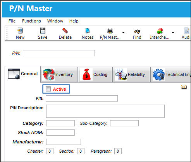The width and height of the screenshot is (191, 162).
Task: Click the Paragraph number field
Action: pos(118,151)
